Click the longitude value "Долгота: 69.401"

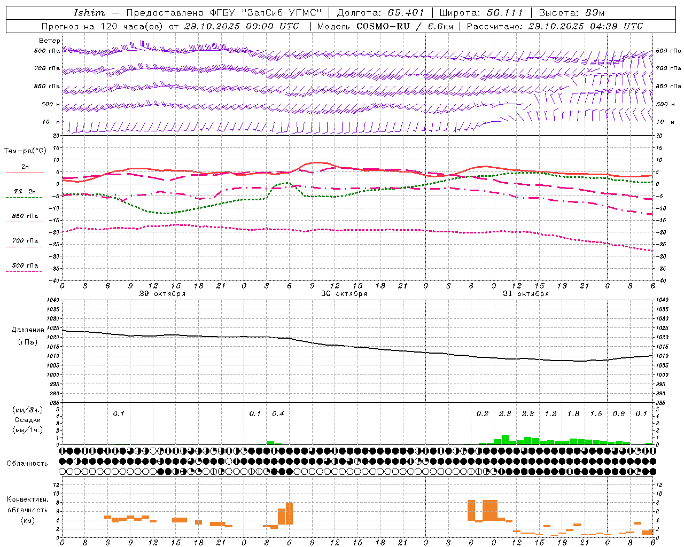click(380, 13)
